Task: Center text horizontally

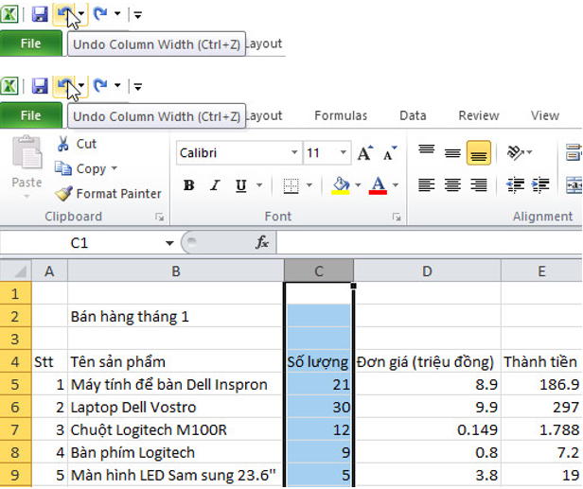Action: tap(452, 184)
